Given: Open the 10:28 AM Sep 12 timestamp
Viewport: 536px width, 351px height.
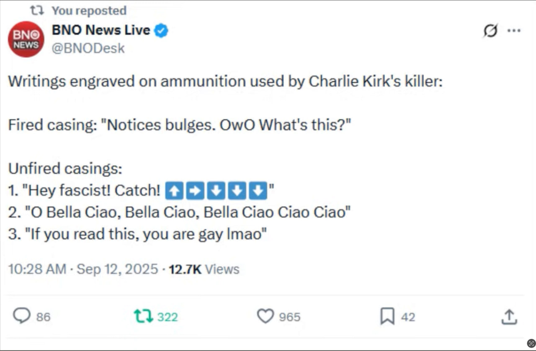Looking at the screenshot, I should click(83, 269).
